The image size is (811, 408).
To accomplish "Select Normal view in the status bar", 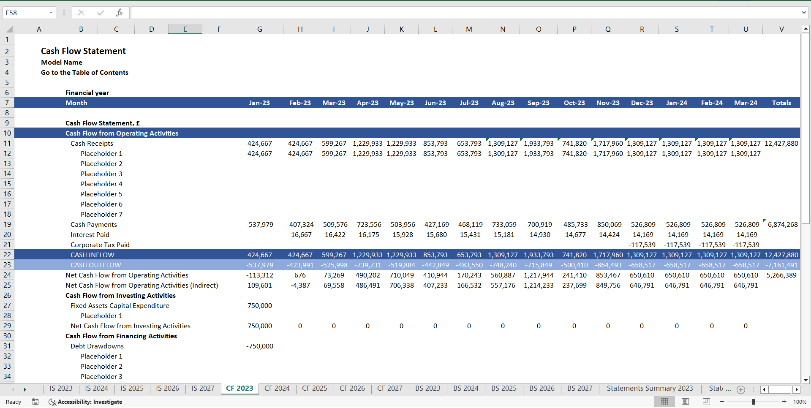I will pos(664,402).
